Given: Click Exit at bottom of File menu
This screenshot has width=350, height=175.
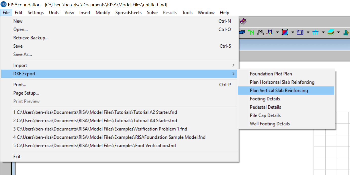Looking at the screenshot, I should coord(17,157).
